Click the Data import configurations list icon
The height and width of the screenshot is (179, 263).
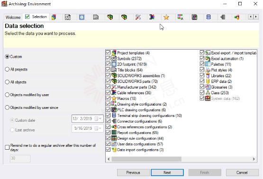pos(114,150)
